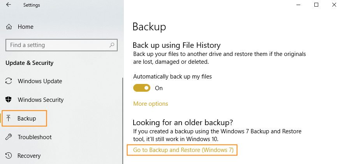The height and width of the screenshot is (164, 342).
Task: Turn off Automatically back up my files
Action: 142,88
